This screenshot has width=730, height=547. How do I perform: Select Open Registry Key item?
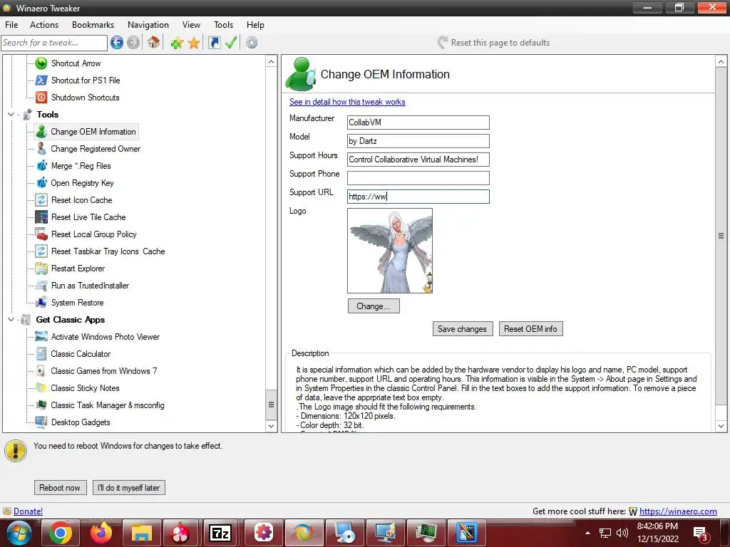point(83,183)
